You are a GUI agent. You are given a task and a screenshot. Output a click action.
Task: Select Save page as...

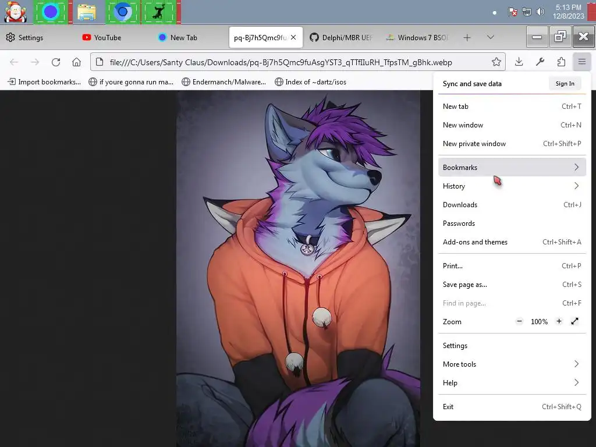point(512,284)
